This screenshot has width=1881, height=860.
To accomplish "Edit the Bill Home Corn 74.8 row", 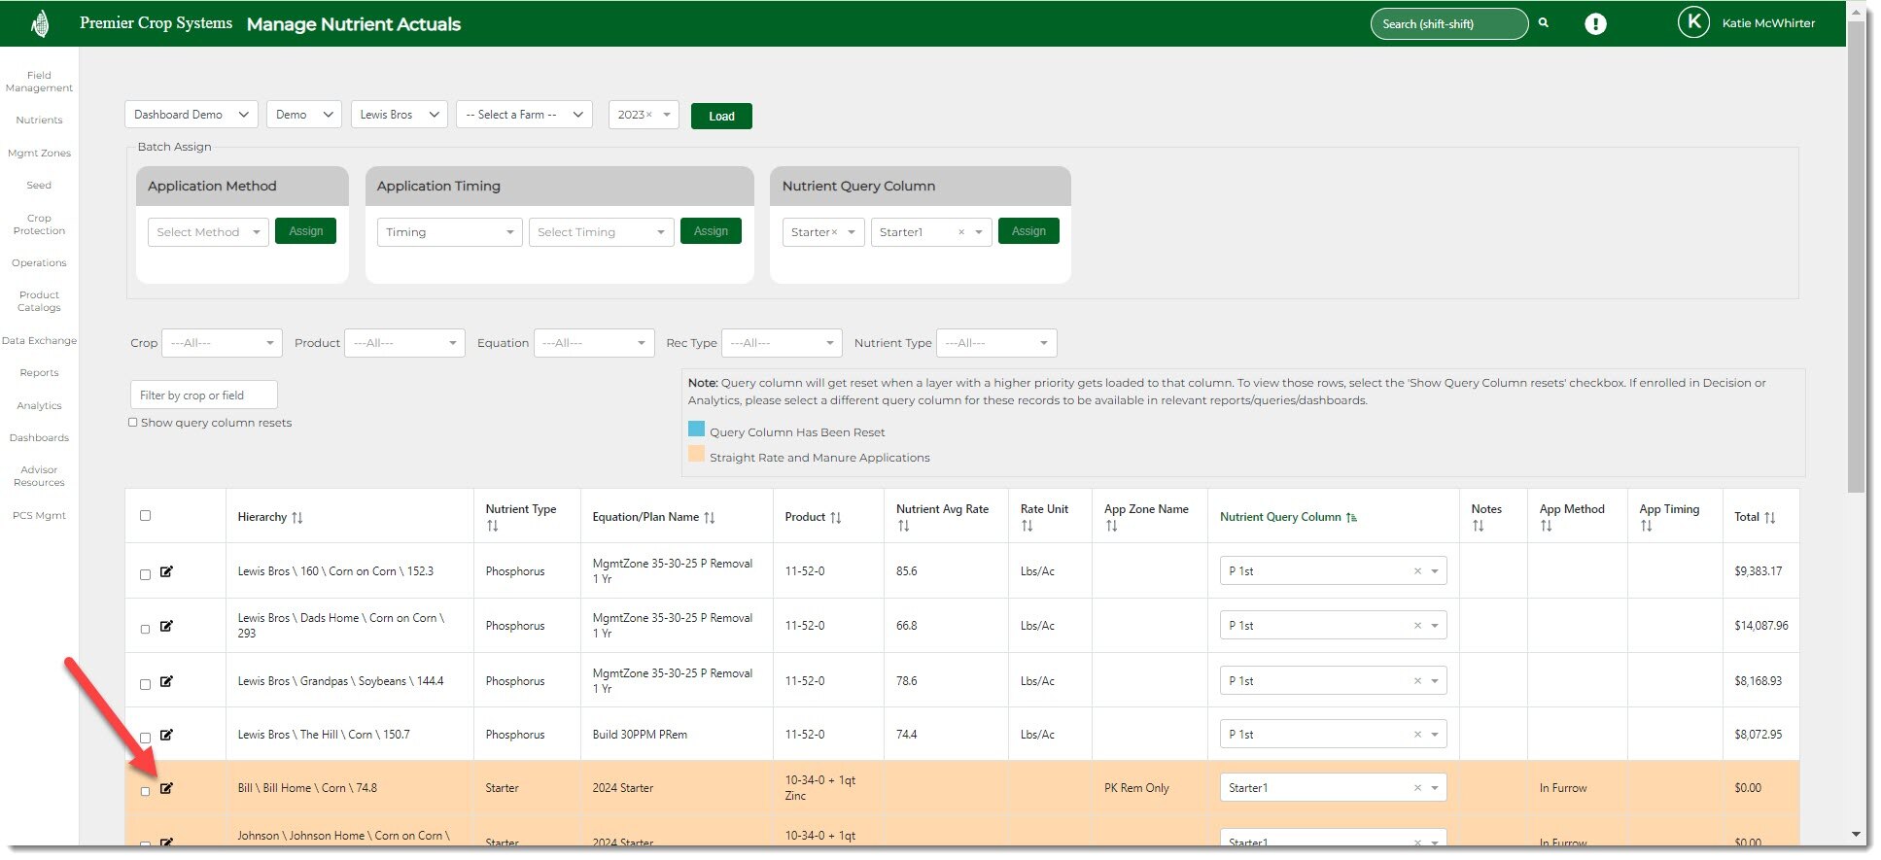I will (x=166, y=788).
